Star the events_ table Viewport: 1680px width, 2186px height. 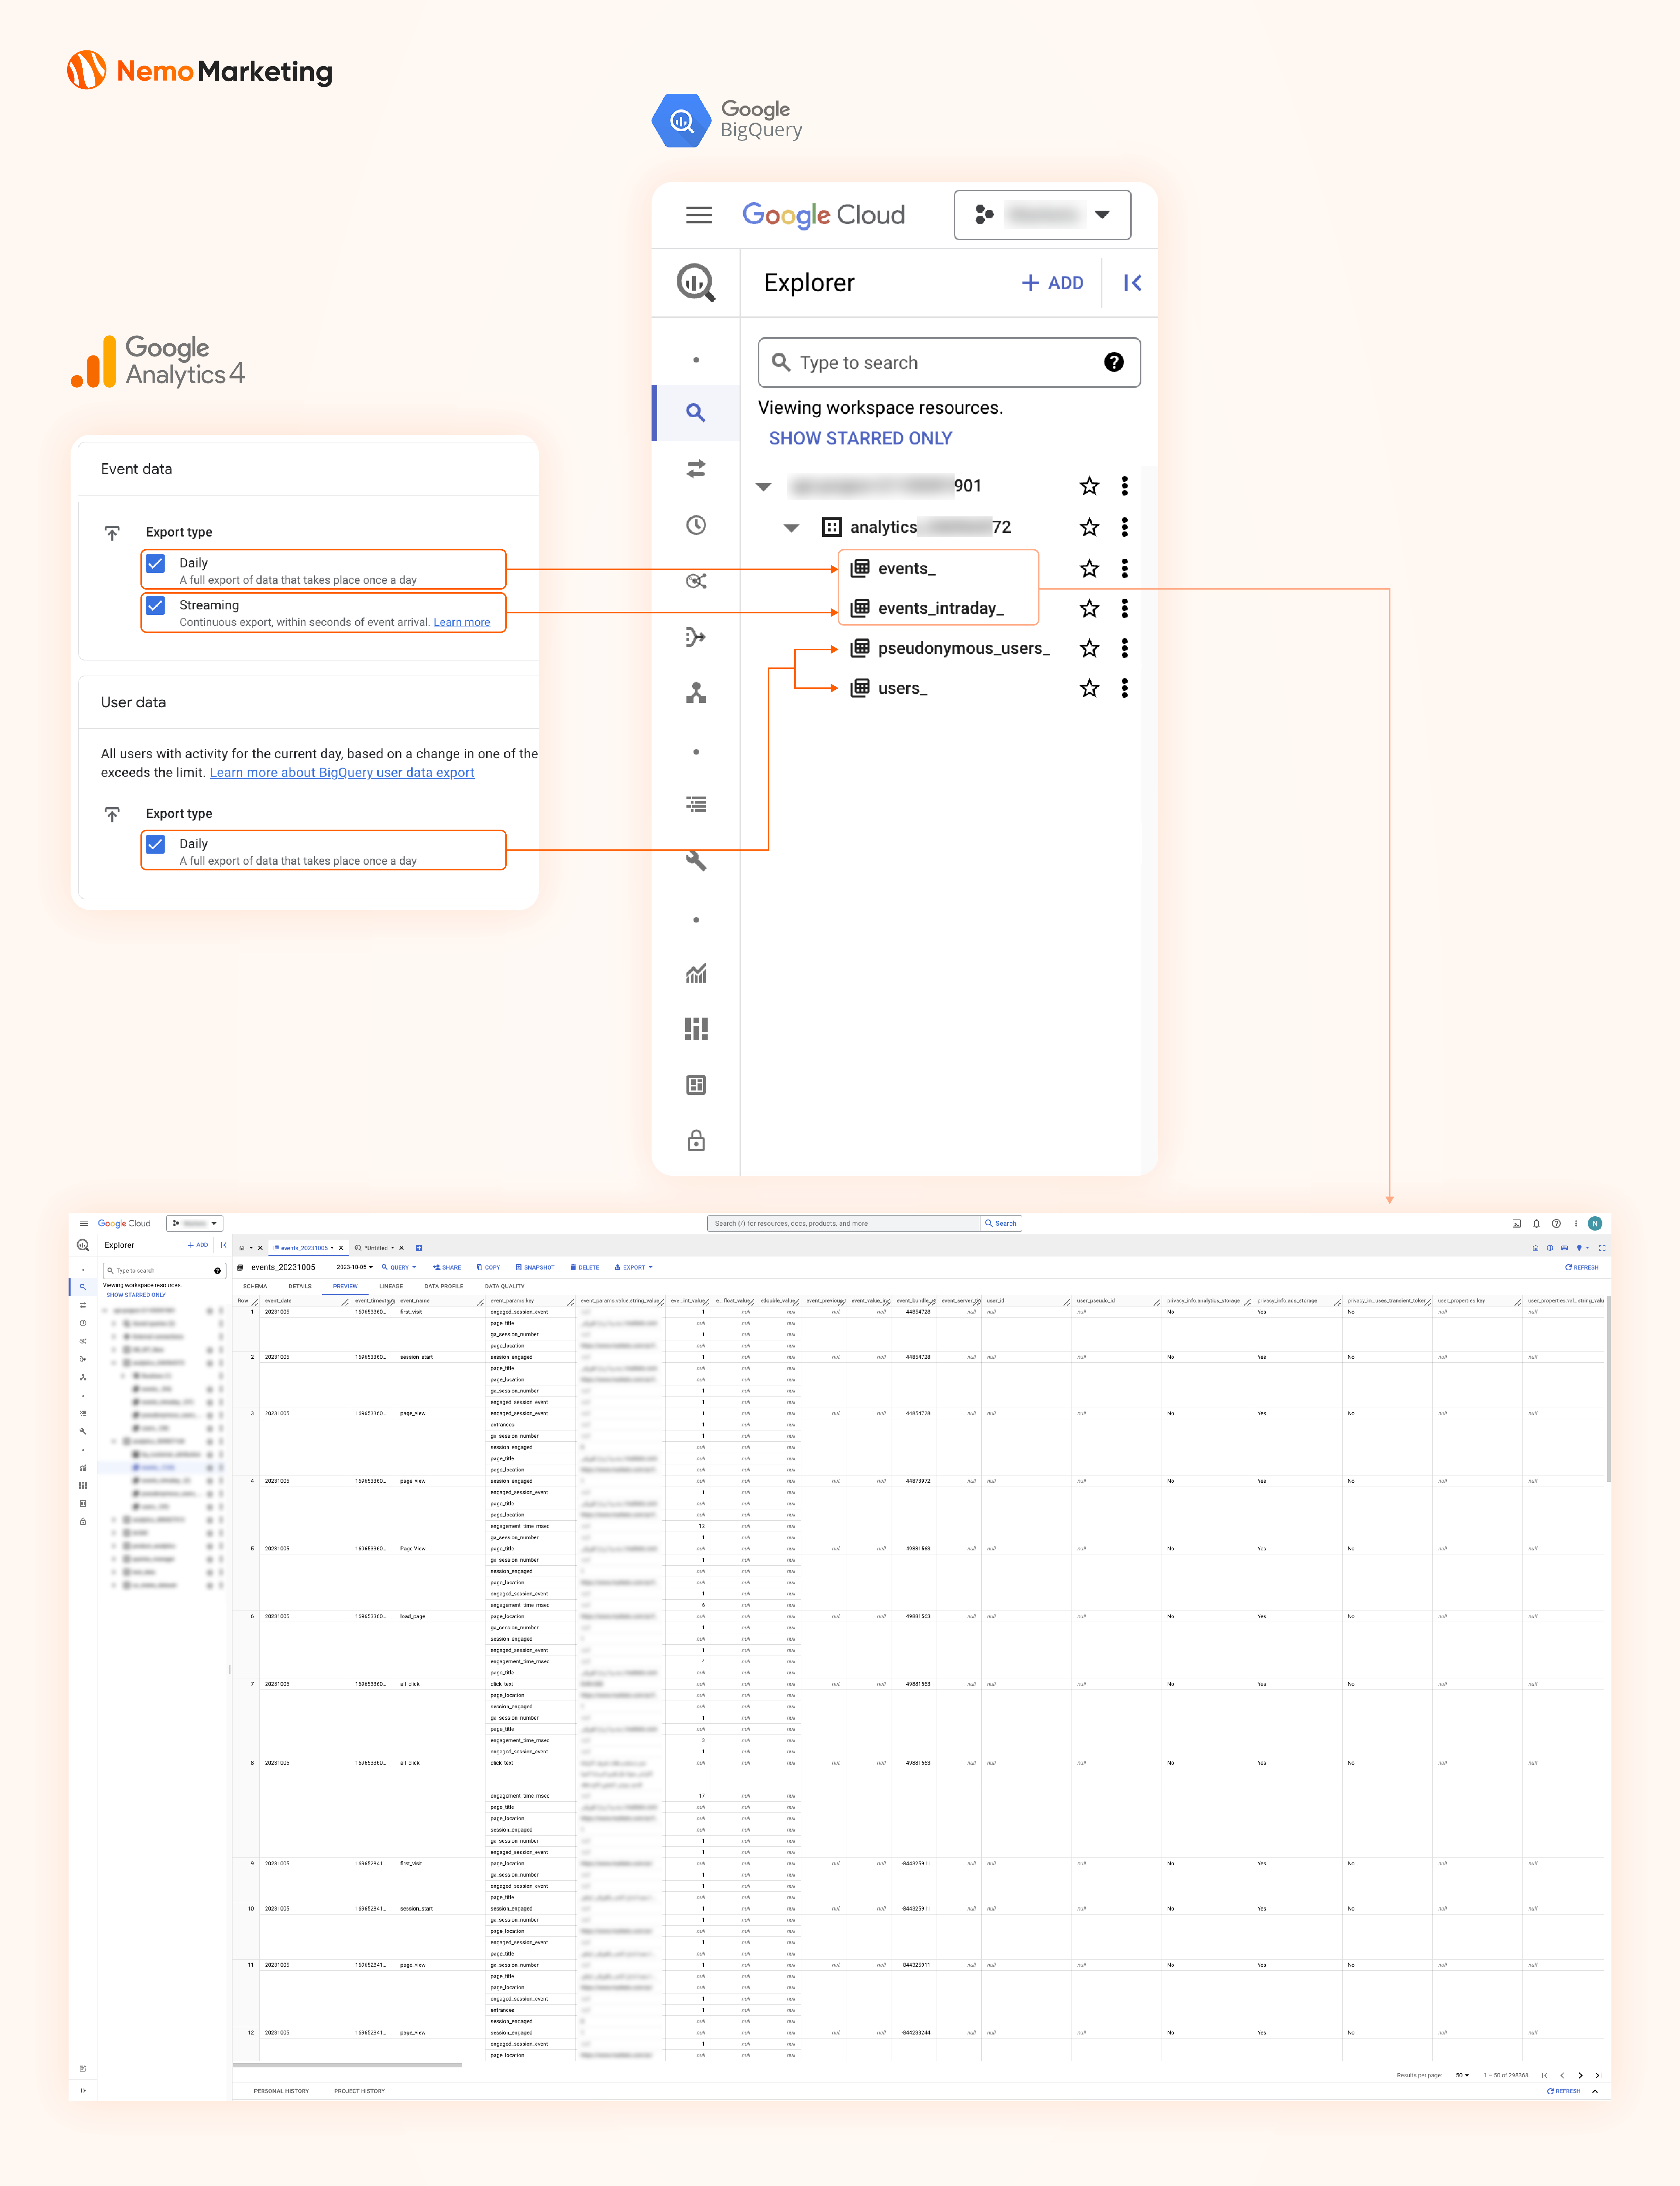coord(1089,569)
